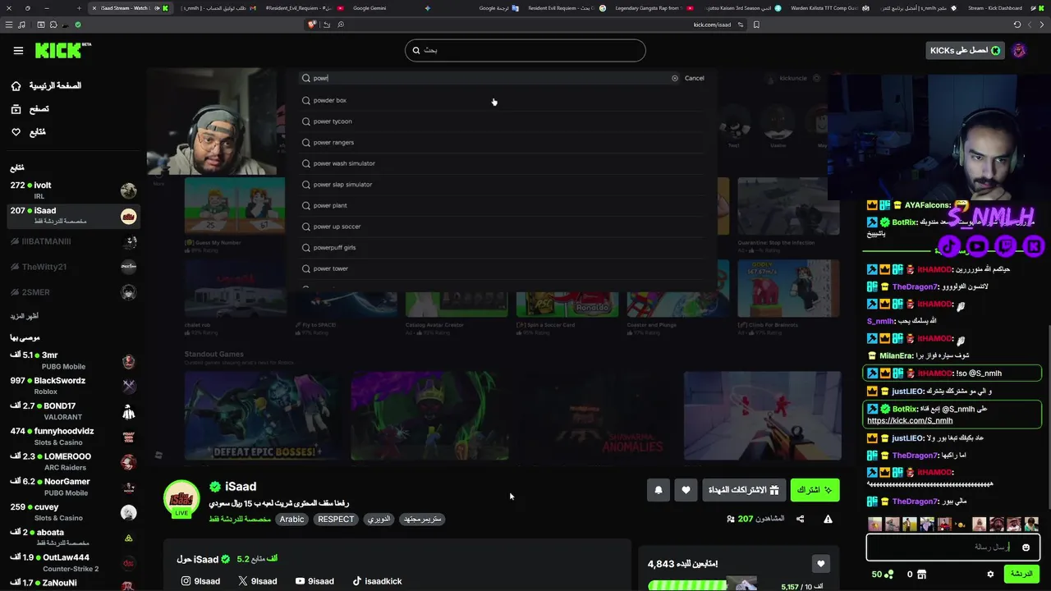Select 'power up soccer' suggestion
1051x591 pixels.
[501, 227]
